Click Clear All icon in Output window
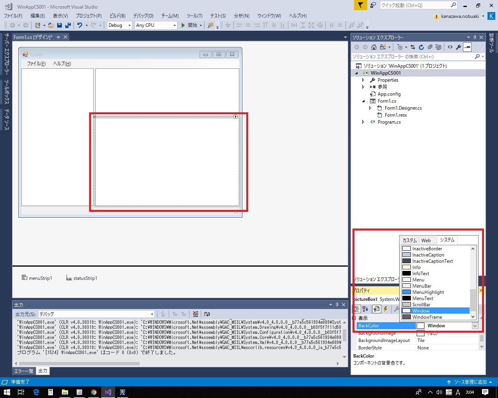The height and width of the screenshot is (398, 498). click(x=195, y=314)
